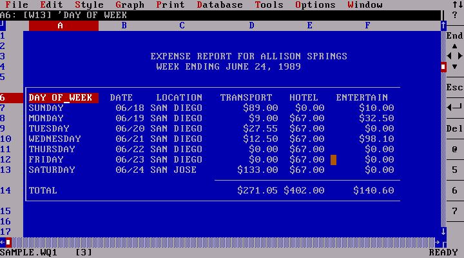This screenshot has height=258, width=464.
Task: Click the red vertical scroll box
Action: [x=443, y=66]
